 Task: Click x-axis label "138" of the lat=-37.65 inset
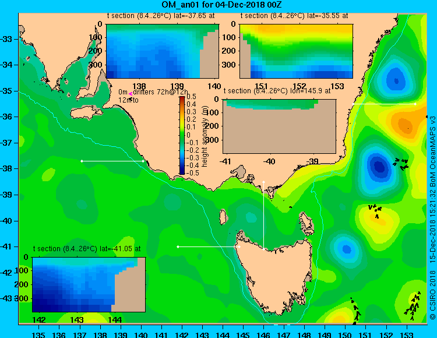[x=139, y=86]
